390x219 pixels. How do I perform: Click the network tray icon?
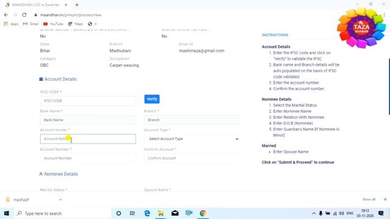click(x=335, y=214)
